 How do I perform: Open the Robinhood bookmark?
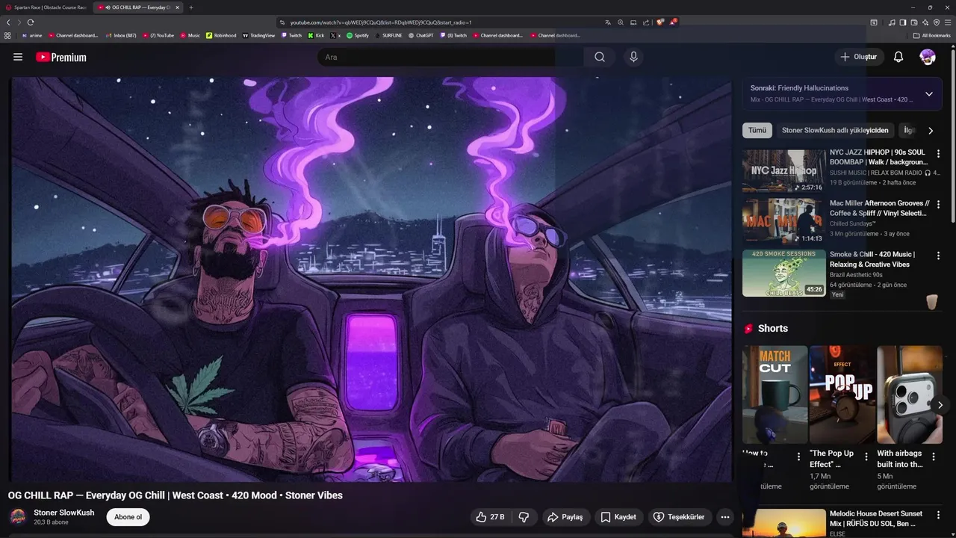click(x=221, y=35)
